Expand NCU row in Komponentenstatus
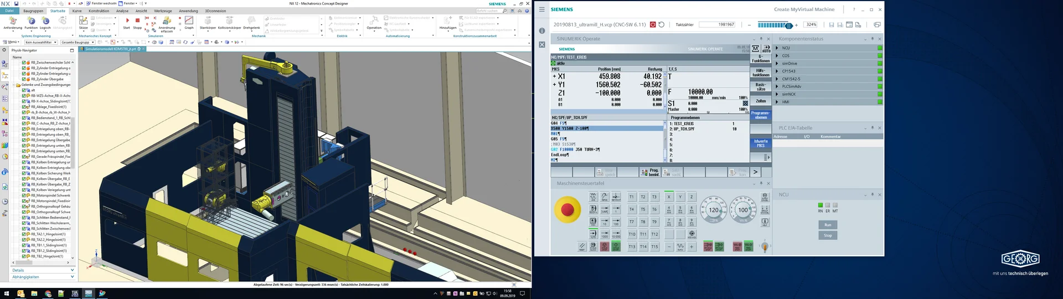Screen dimensions: 1063x299 click(x=777, y=48)
